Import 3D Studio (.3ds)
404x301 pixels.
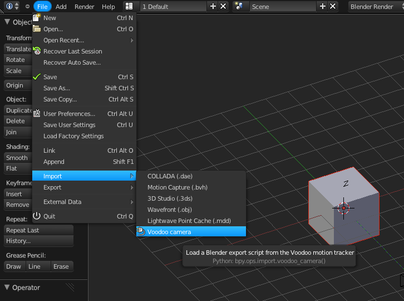[x=191, y=198]
